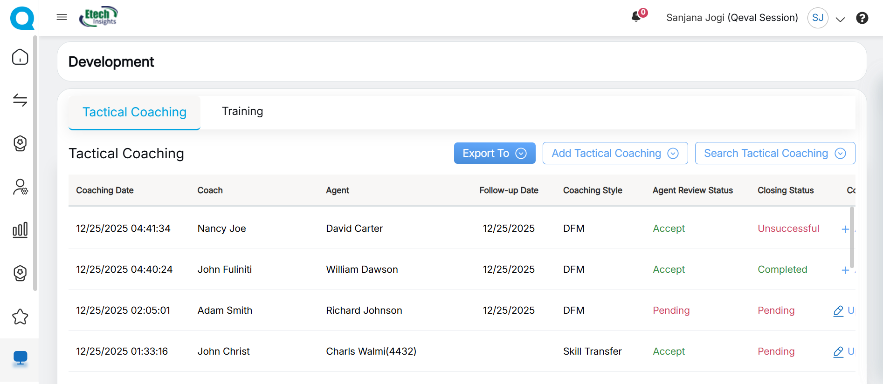
Task: Open the transfer arrows sidebar icon
Action: tap(20, 100)
